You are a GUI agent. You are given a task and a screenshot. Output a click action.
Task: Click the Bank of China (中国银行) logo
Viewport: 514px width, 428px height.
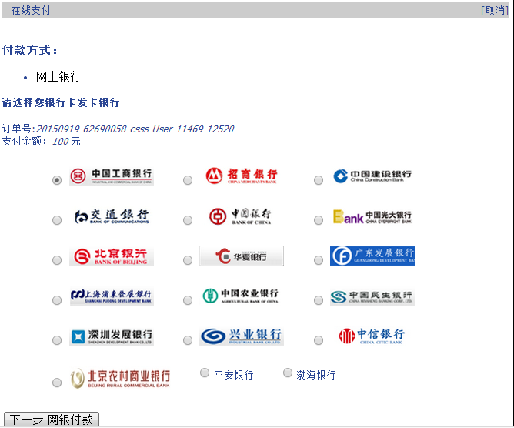242,216
